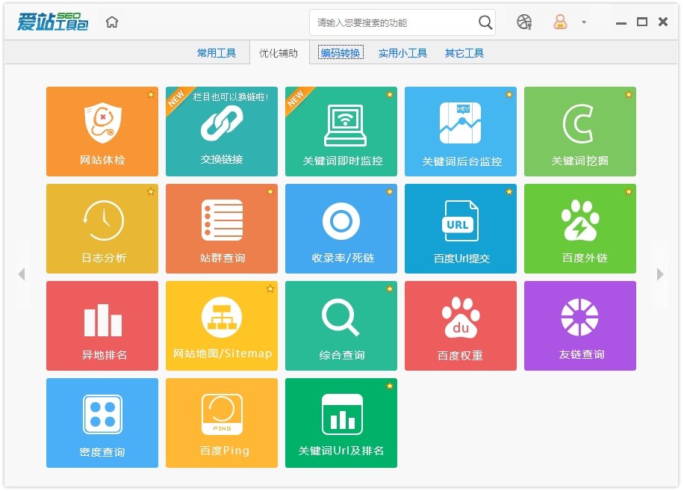The image size is (684, 491).
Task: Click the globe icon in the title bar
Action: pyautogui.click(x=523, y=22)
